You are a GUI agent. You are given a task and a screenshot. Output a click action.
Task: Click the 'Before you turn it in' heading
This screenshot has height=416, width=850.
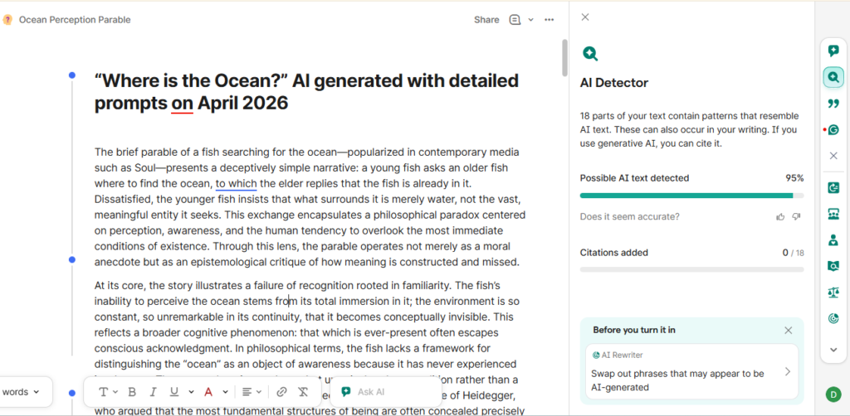pyautogui.click(x=633, y=330)
